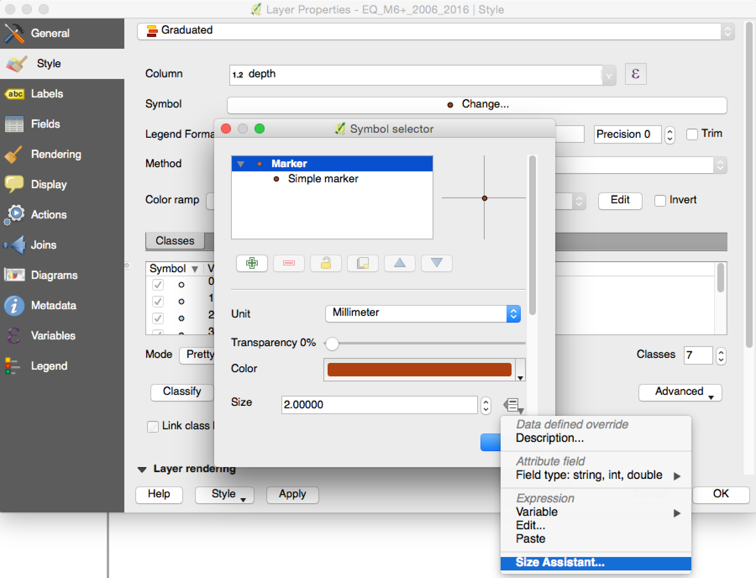This screenshot has height=578, width=756.
Task: Open the Variable submenu
Action: pyautogui.click(x=596, y=512)
